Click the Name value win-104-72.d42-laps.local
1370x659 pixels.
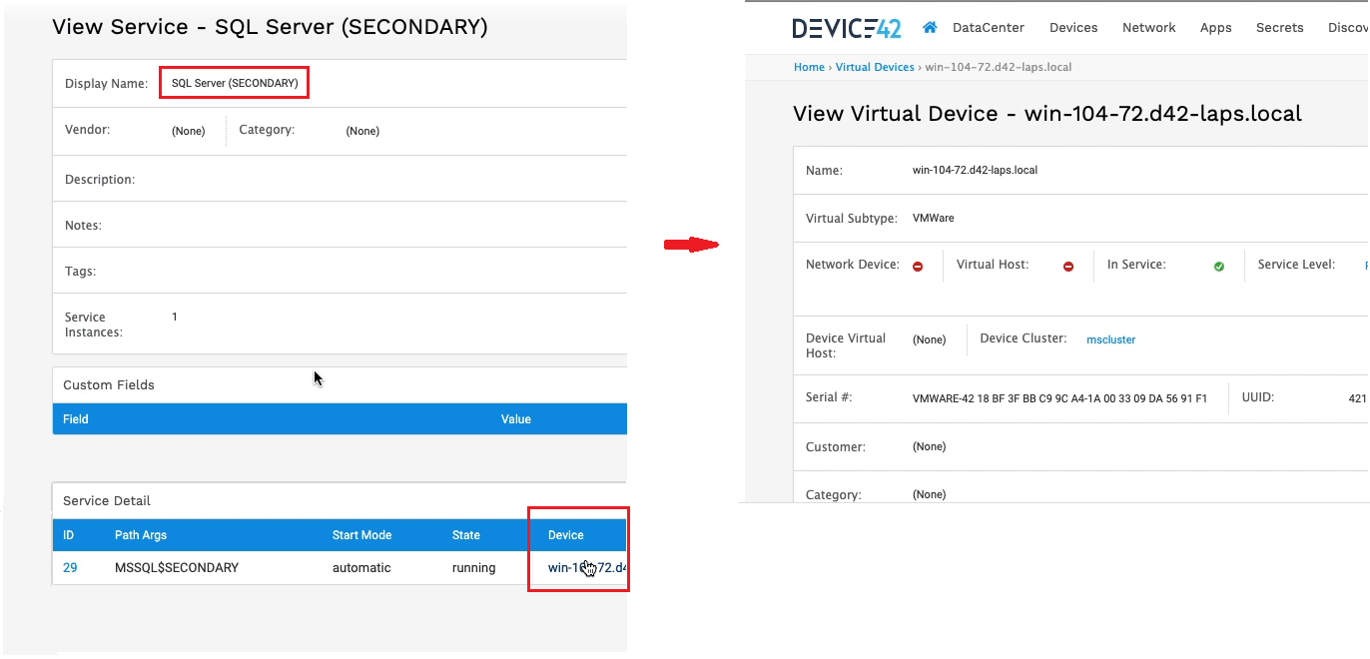pyautogui.click(x=976, y=170)
